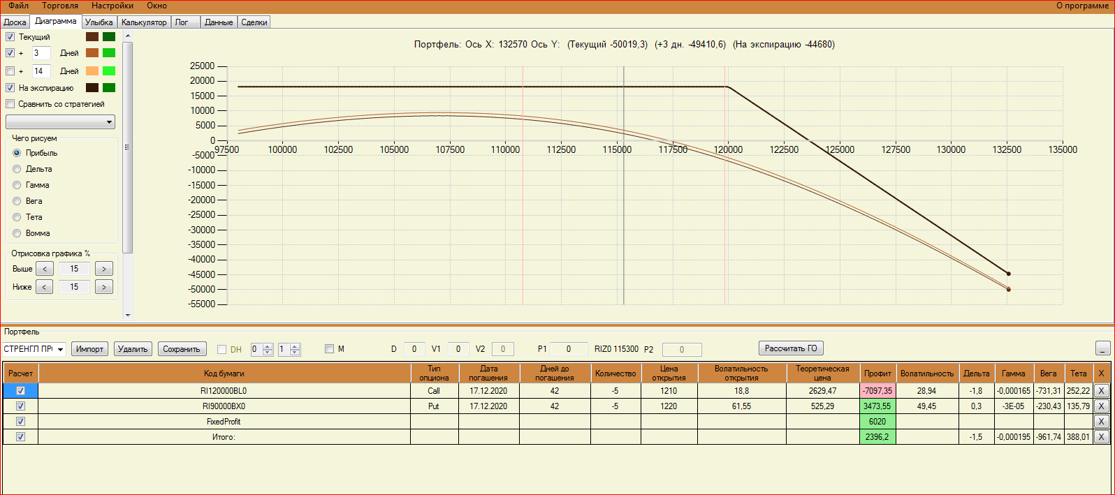Select the Тета radio button
The width and height of the screenshot is (1115, 495).
click(x=17, y=217)
